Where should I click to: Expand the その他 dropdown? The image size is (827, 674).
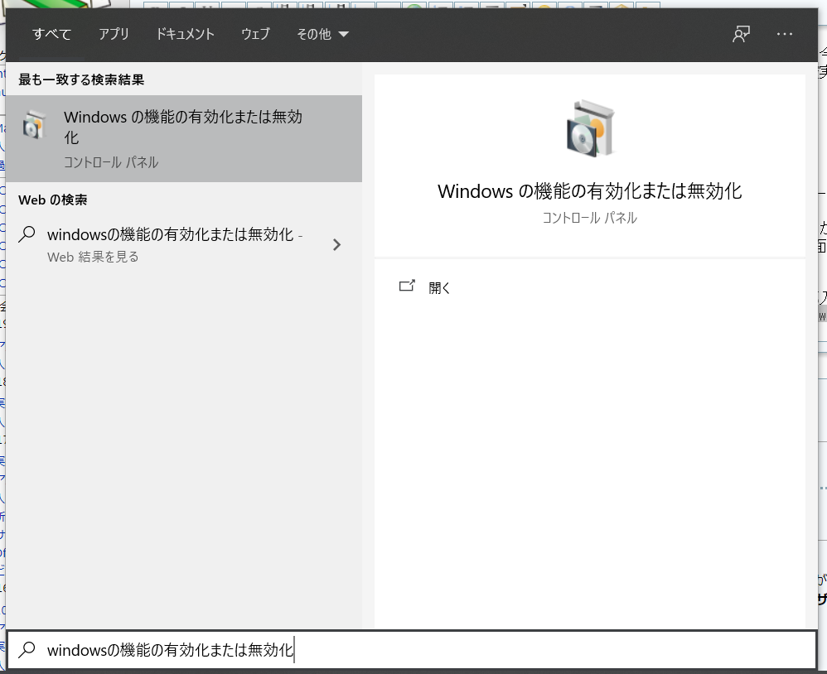point(322,34)
